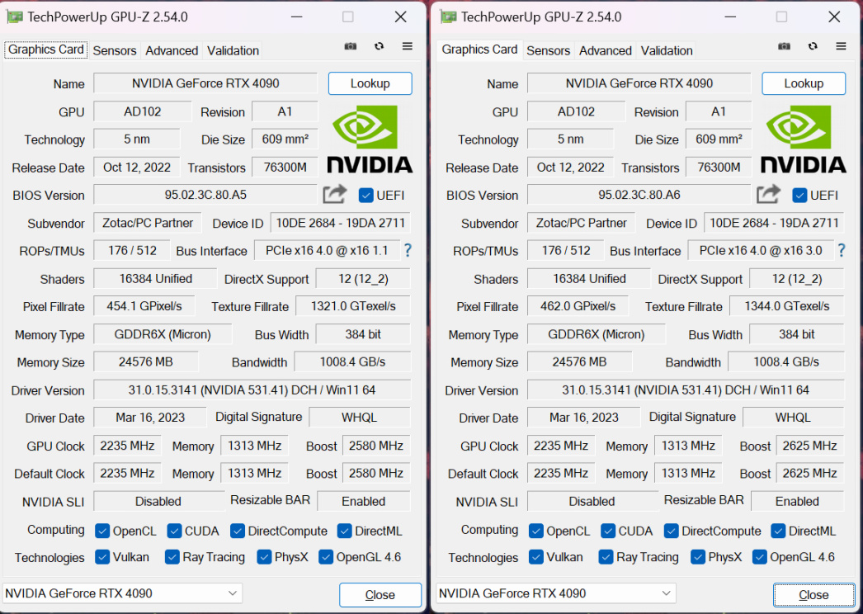Toggle UEFI checkbox in right window

[799, 195]
